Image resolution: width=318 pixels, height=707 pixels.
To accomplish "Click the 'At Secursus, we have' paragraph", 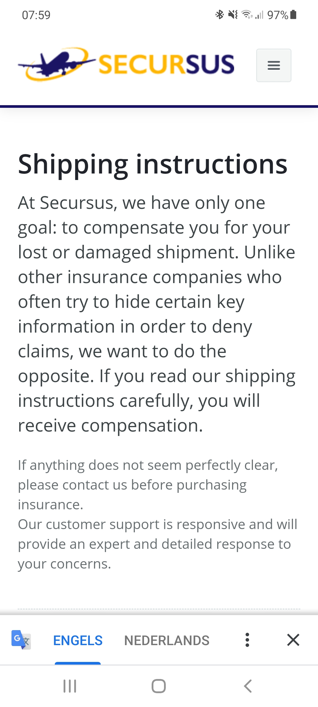I will 157,314.
